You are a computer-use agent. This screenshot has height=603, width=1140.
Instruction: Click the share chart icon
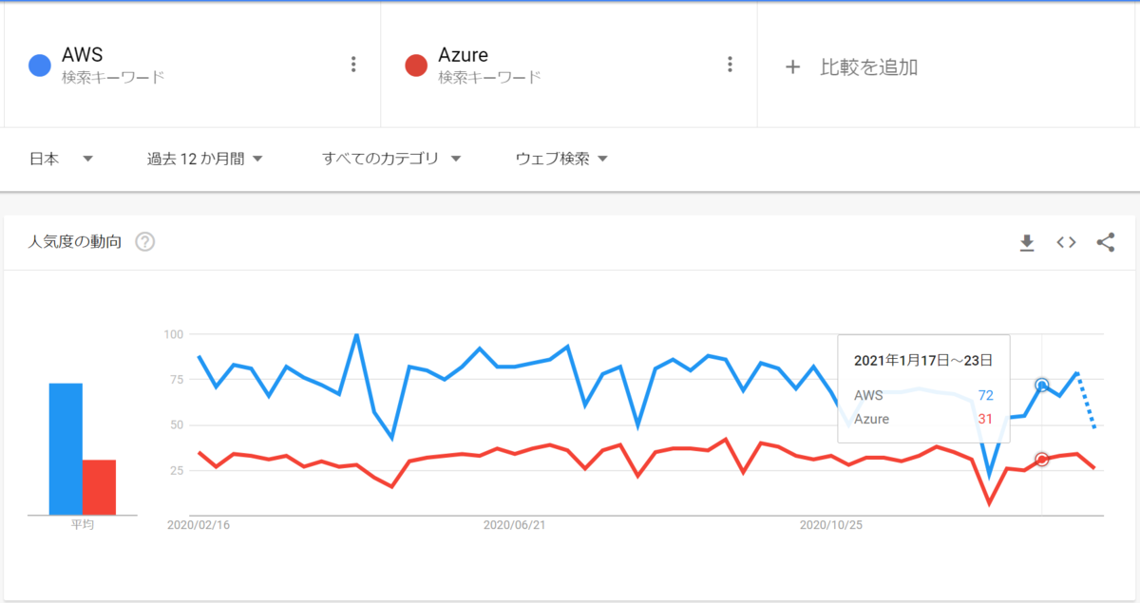point(1106,243)
